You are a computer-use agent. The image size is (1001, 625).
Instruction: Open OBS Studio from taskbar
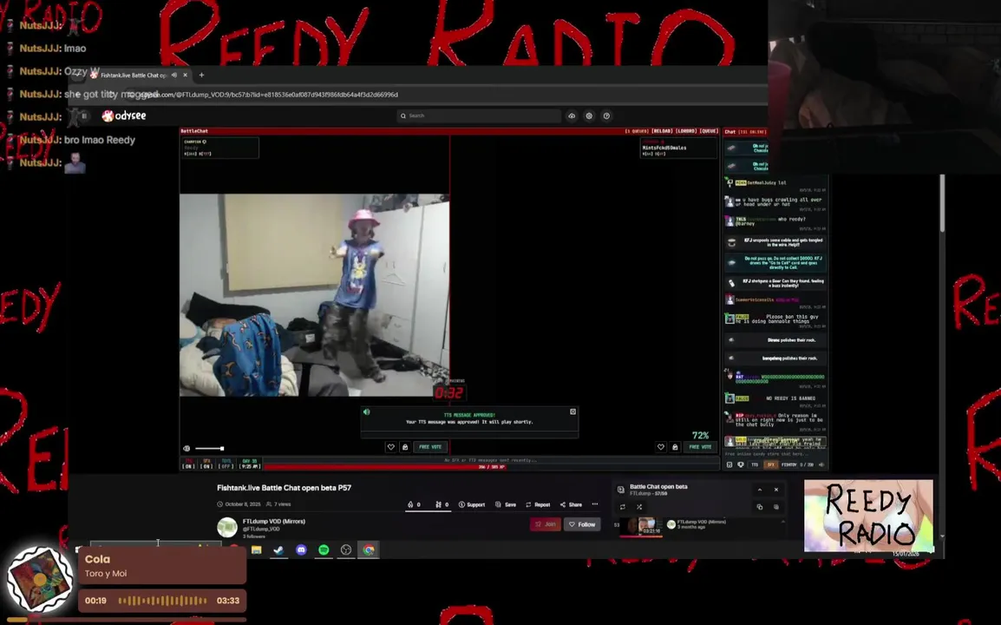pyautogui.click(x=346, y=549)
